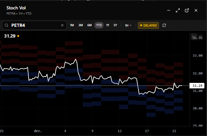Minimize the Stoch Vol panel
207x136 pixels.
(x=169, y=10)
